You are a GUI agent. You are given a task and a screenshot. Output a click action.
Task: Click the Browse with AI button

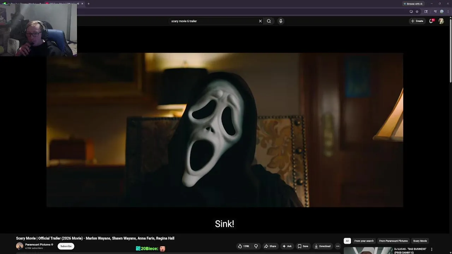413,4
